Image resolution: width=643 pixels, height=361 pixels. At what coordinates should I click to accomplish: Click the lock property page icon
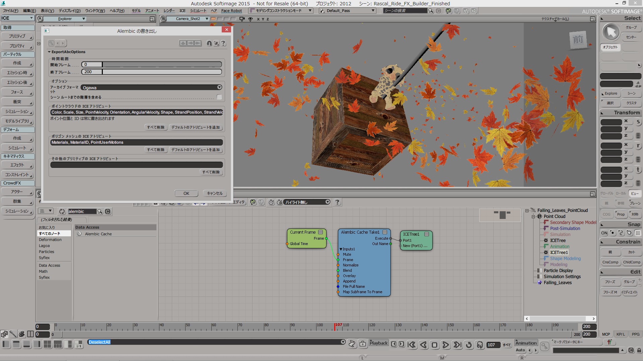click(209, 43)
